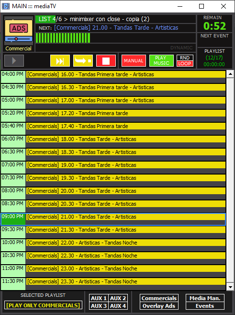Open the AUX 1 playlist

click(99, 298)
